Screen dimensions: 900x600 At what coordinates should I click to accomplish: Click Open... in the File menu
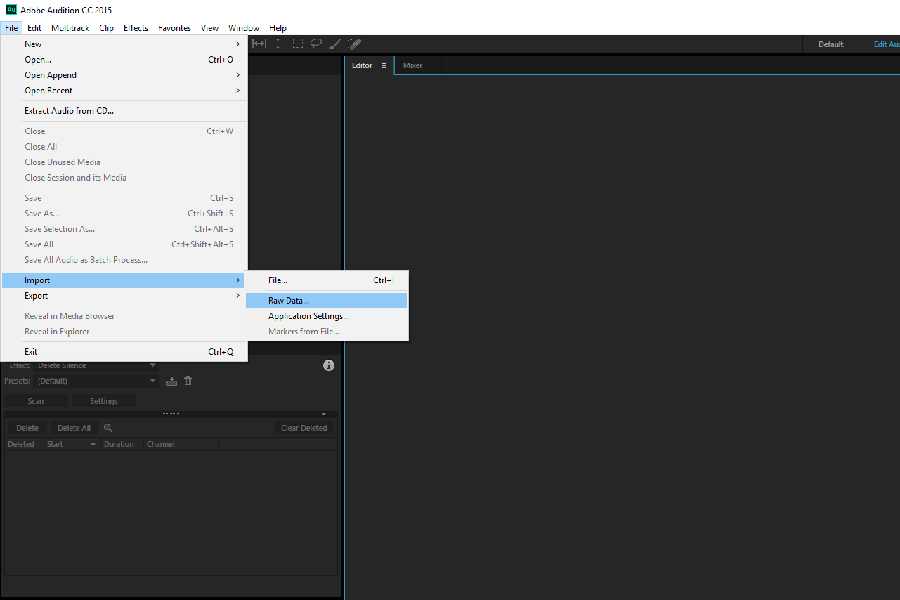[x=125, y=60]
